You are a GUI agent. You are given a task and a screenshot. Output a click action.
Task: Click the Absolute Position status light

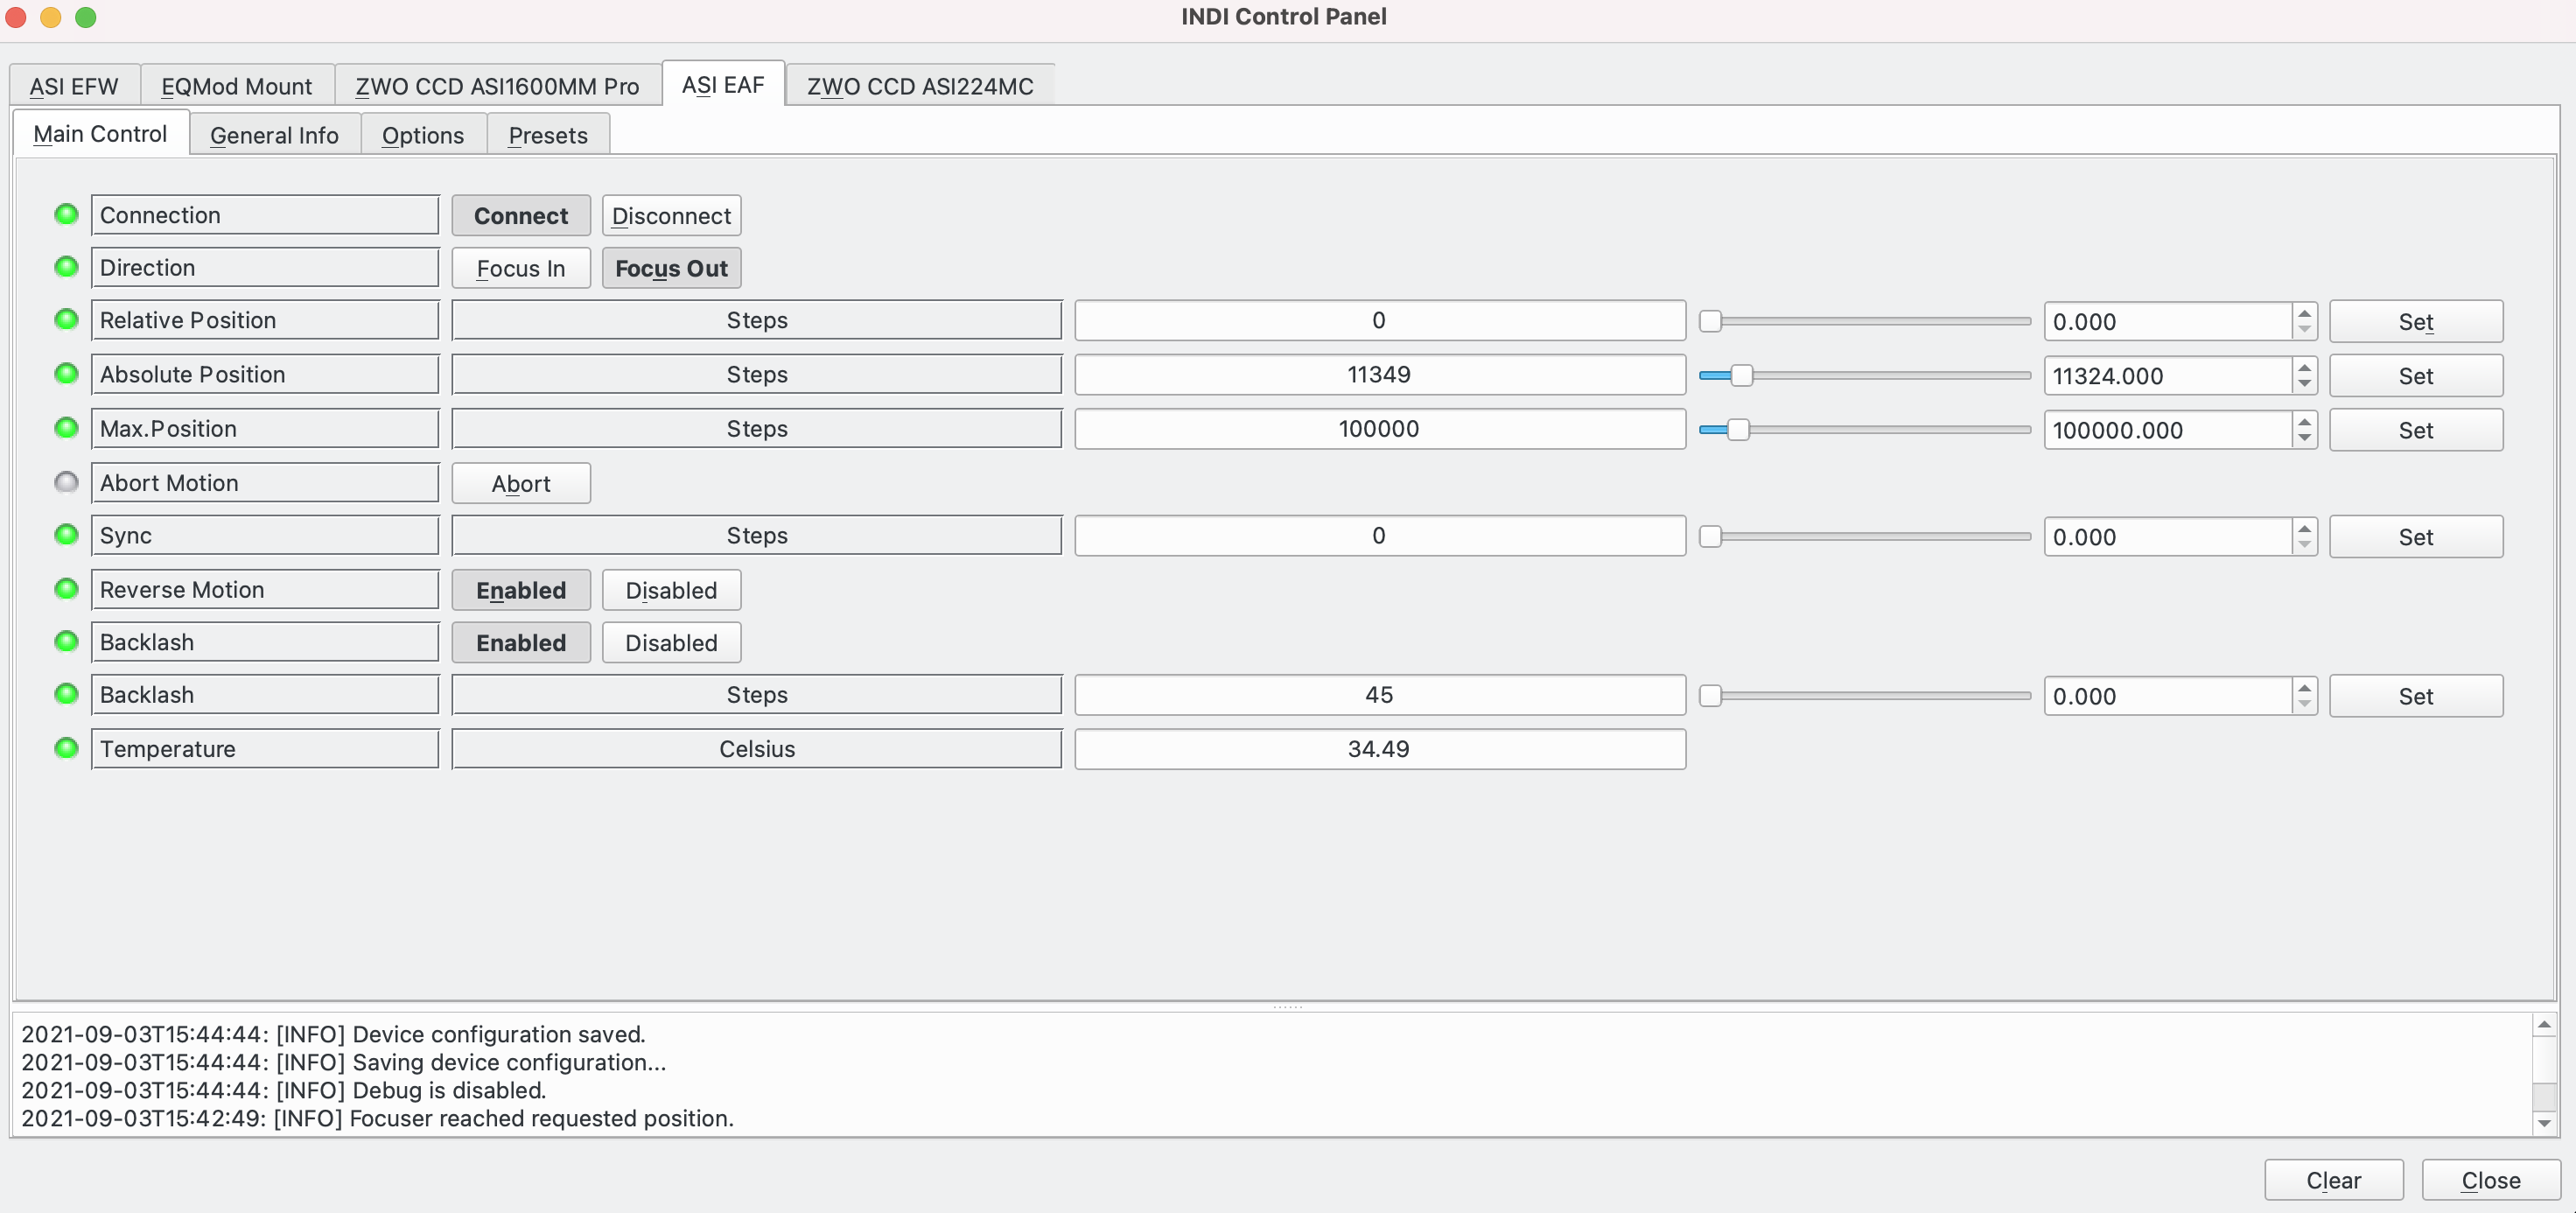[x=66, y=374]
